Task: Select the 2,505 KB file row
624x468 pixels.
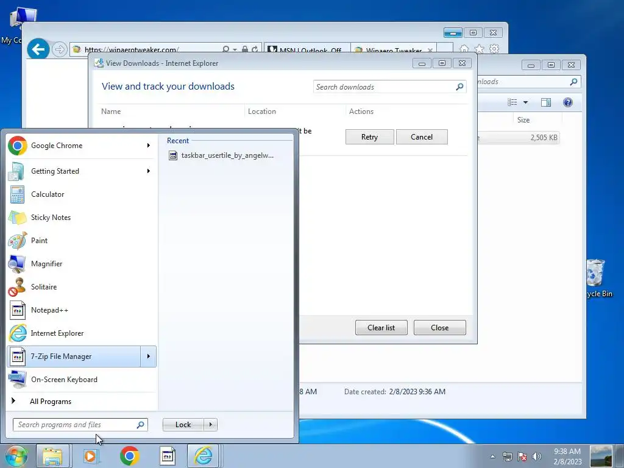Action: [x=519, y=138]
